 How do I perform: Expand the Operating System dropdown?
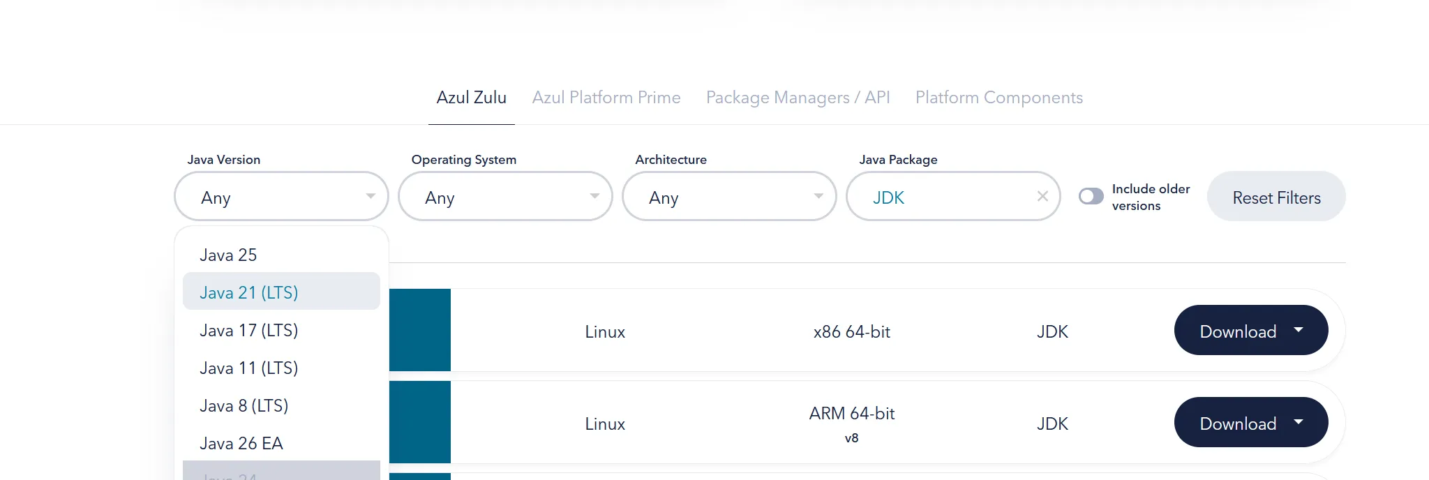[x=505, y=197]
